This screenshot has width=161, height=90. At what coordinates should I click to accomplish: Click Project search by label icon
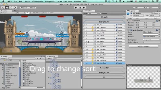40,58
